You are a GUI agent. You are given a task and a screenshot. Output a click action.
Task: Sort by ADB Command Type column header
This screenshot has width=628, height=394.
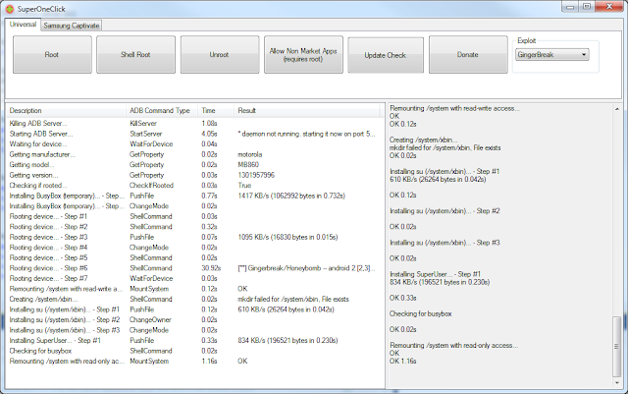(x=161, y=110)
